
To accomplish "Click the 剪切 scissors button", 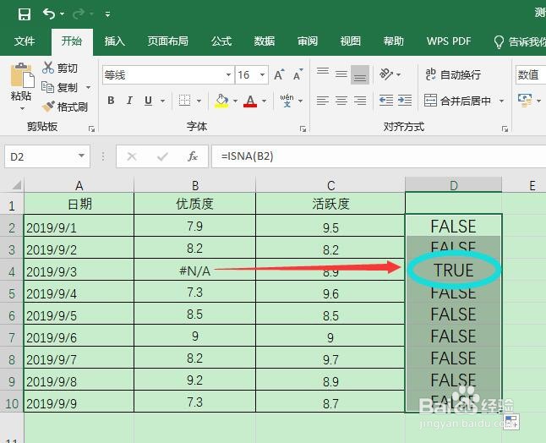I will 59,68.
